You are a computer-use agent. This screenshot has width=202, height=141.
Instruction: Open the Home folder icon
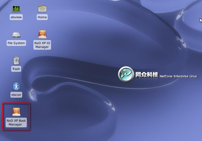[42, 8]
